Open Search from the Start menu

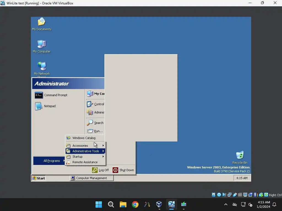[95, 123]
